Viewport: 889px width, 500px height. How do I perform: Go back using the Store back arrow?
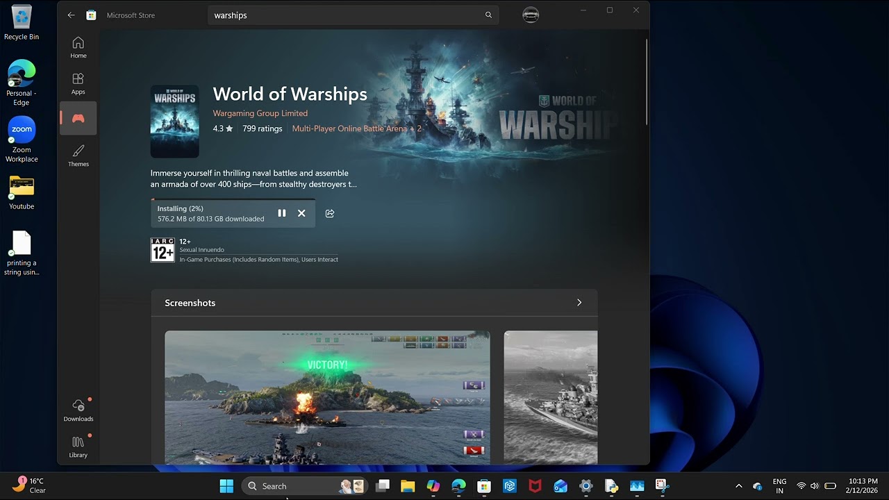point(71,15)
